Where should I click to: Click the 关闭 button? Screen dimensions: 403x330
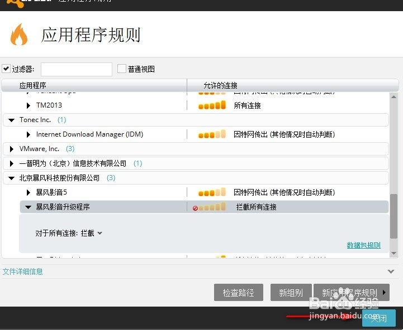click(379, 318)
